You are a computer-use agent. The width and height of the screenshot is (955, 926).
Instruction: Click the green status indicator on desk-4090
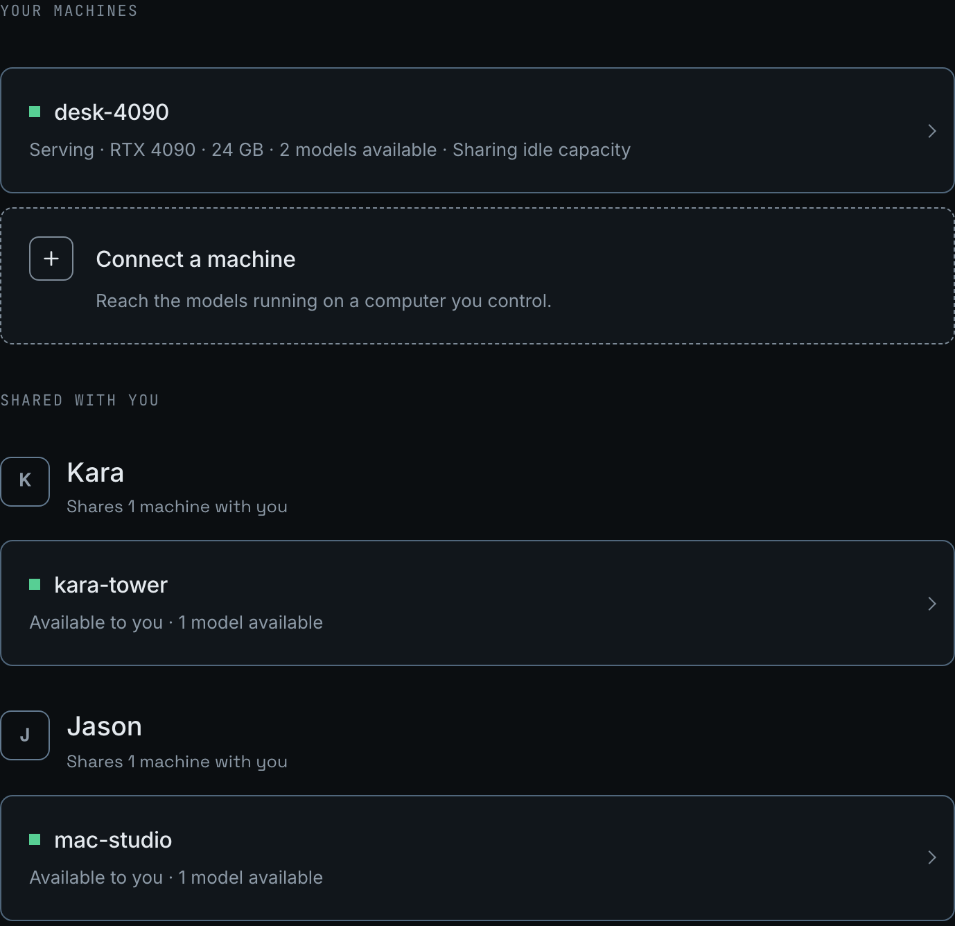click(x=35, y=112)
